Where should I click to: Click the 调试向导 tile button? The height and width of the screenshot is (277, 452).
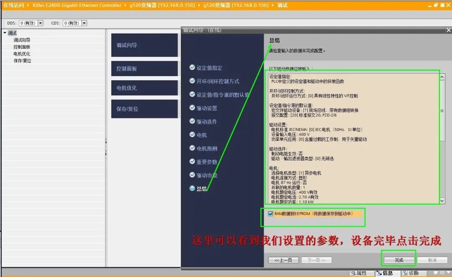tap(144, 45)
